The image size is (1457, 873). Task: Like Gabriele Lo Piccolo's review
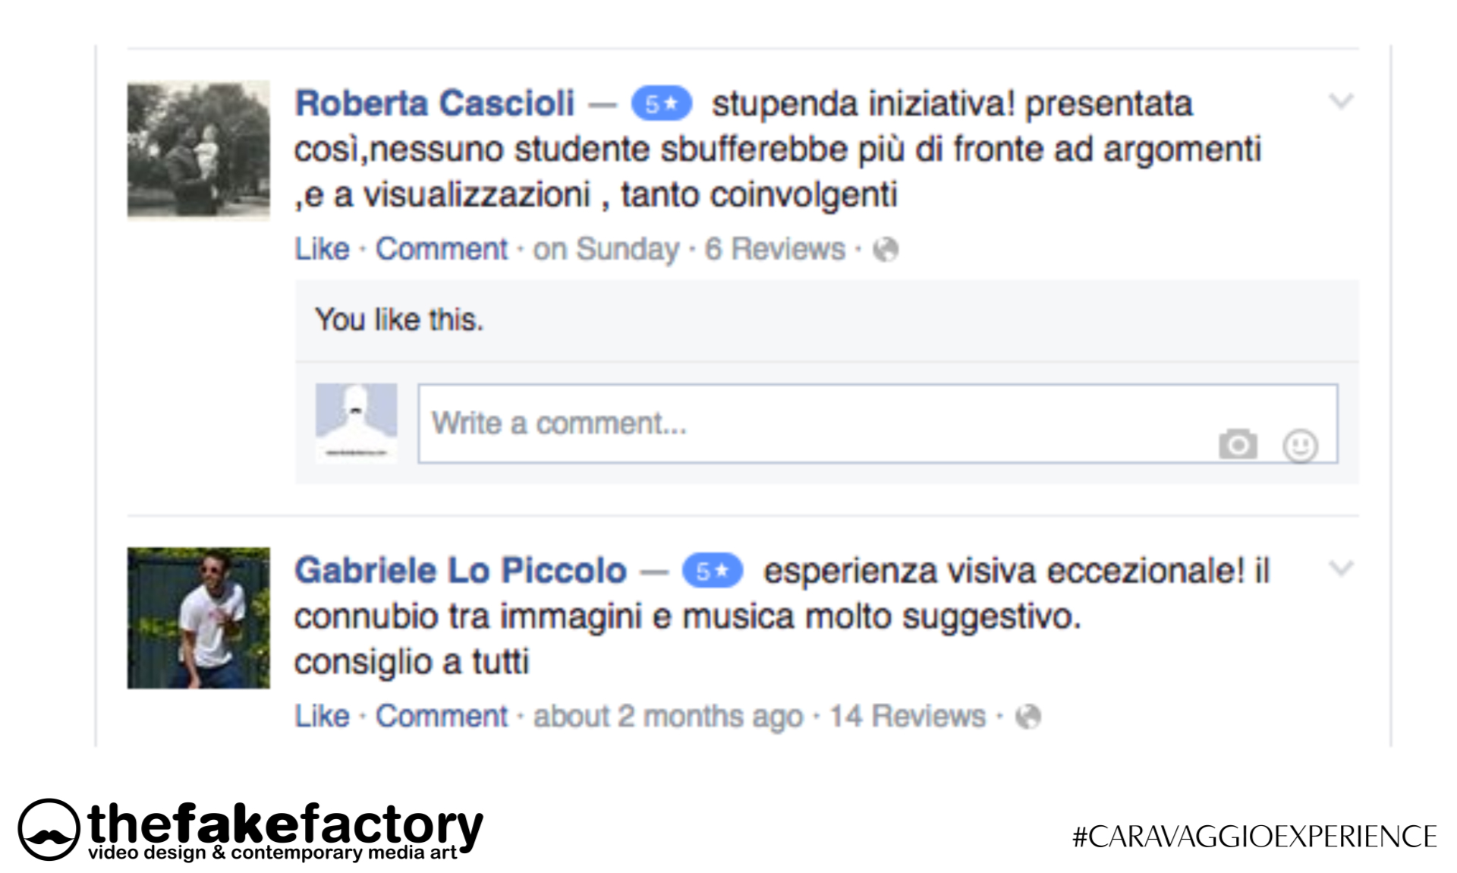coord(322,716)
